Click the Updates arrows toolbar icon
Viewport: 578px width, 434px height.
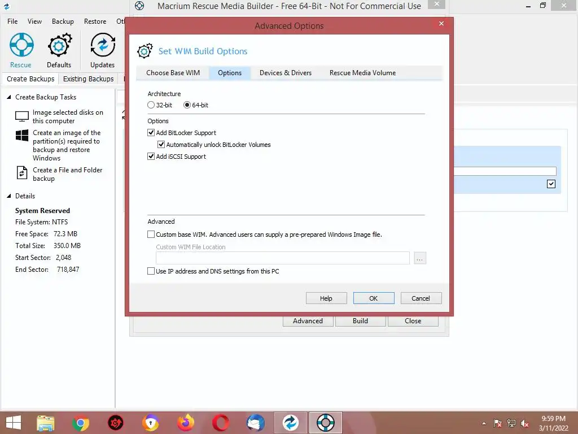[103, 45]
